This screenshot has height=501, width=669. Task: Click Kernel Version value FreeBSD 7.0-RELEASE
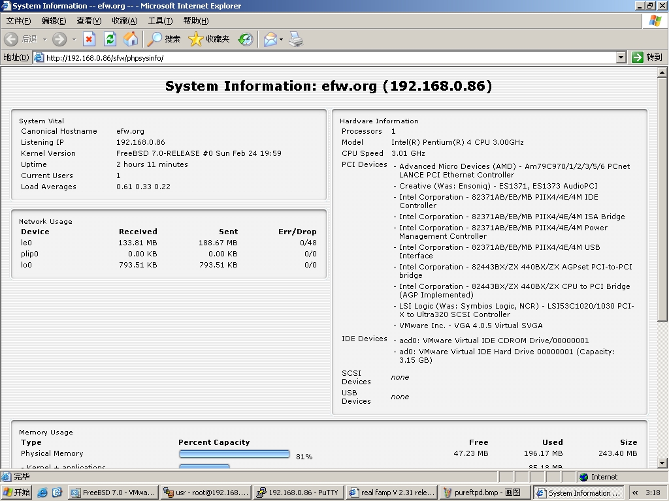coord(199,153)
